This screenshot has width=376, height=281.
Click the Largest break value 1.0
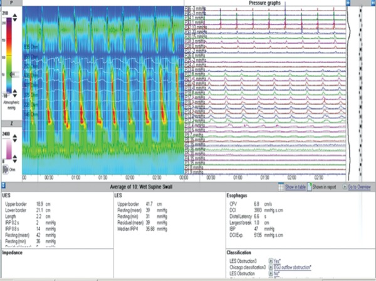(256, 223)
